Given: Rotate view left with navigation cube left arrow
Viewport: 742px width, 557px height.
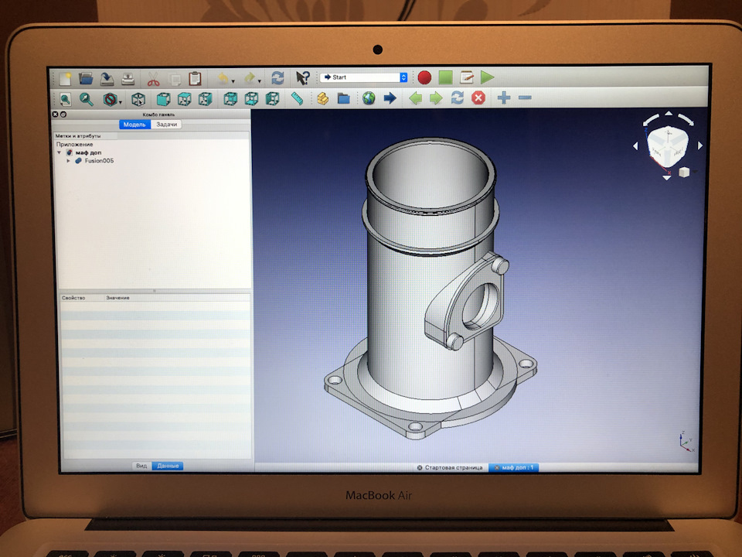Looking at the screenshot, I should pyautogui.click(x=635, y=146).
